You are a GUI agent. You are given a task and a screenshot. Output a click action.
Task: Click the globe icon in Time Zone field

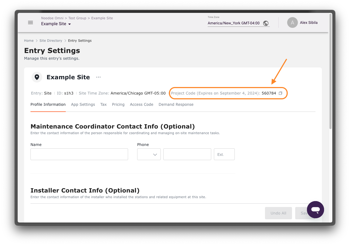point(266,23)
